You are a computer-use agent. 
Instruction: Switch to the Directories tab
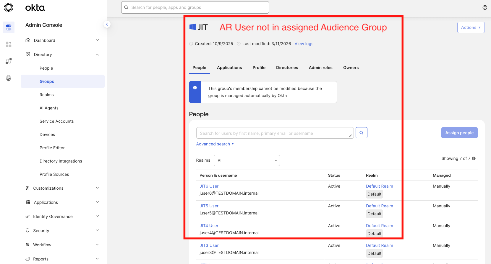click(287, 68)
